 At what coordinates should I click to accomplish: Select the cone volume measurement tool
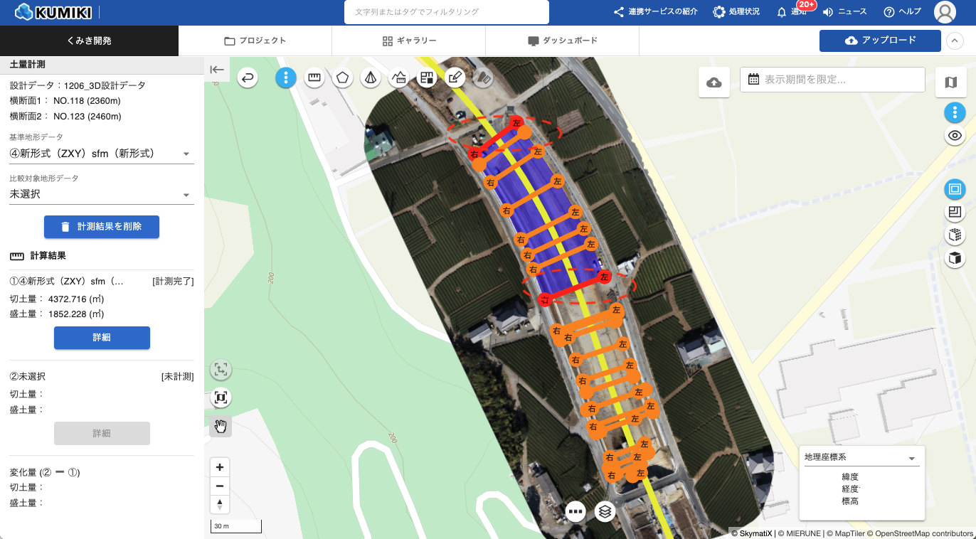370,78
